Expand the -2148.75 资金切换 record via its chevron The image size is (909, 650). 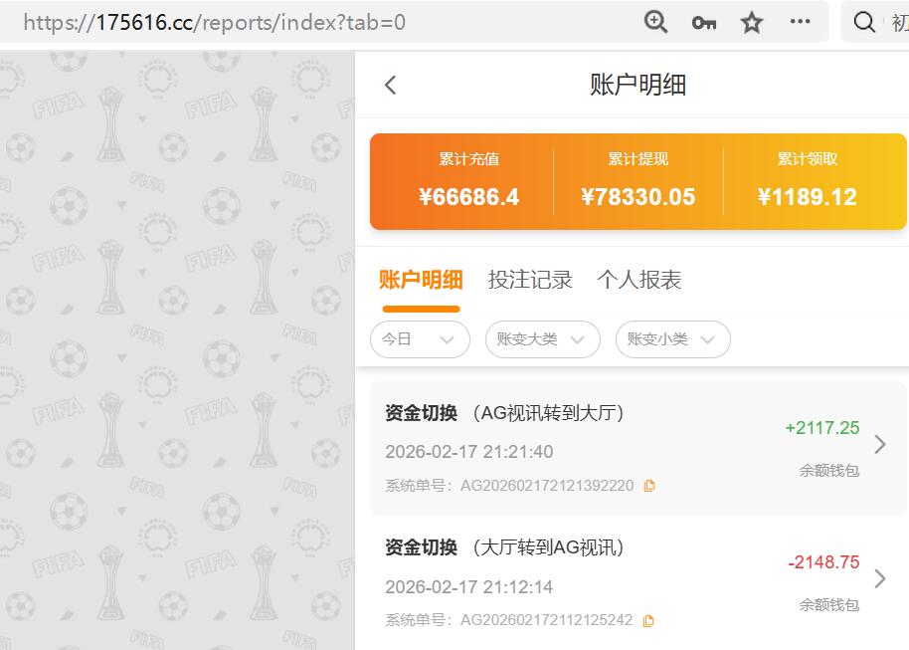879,578
